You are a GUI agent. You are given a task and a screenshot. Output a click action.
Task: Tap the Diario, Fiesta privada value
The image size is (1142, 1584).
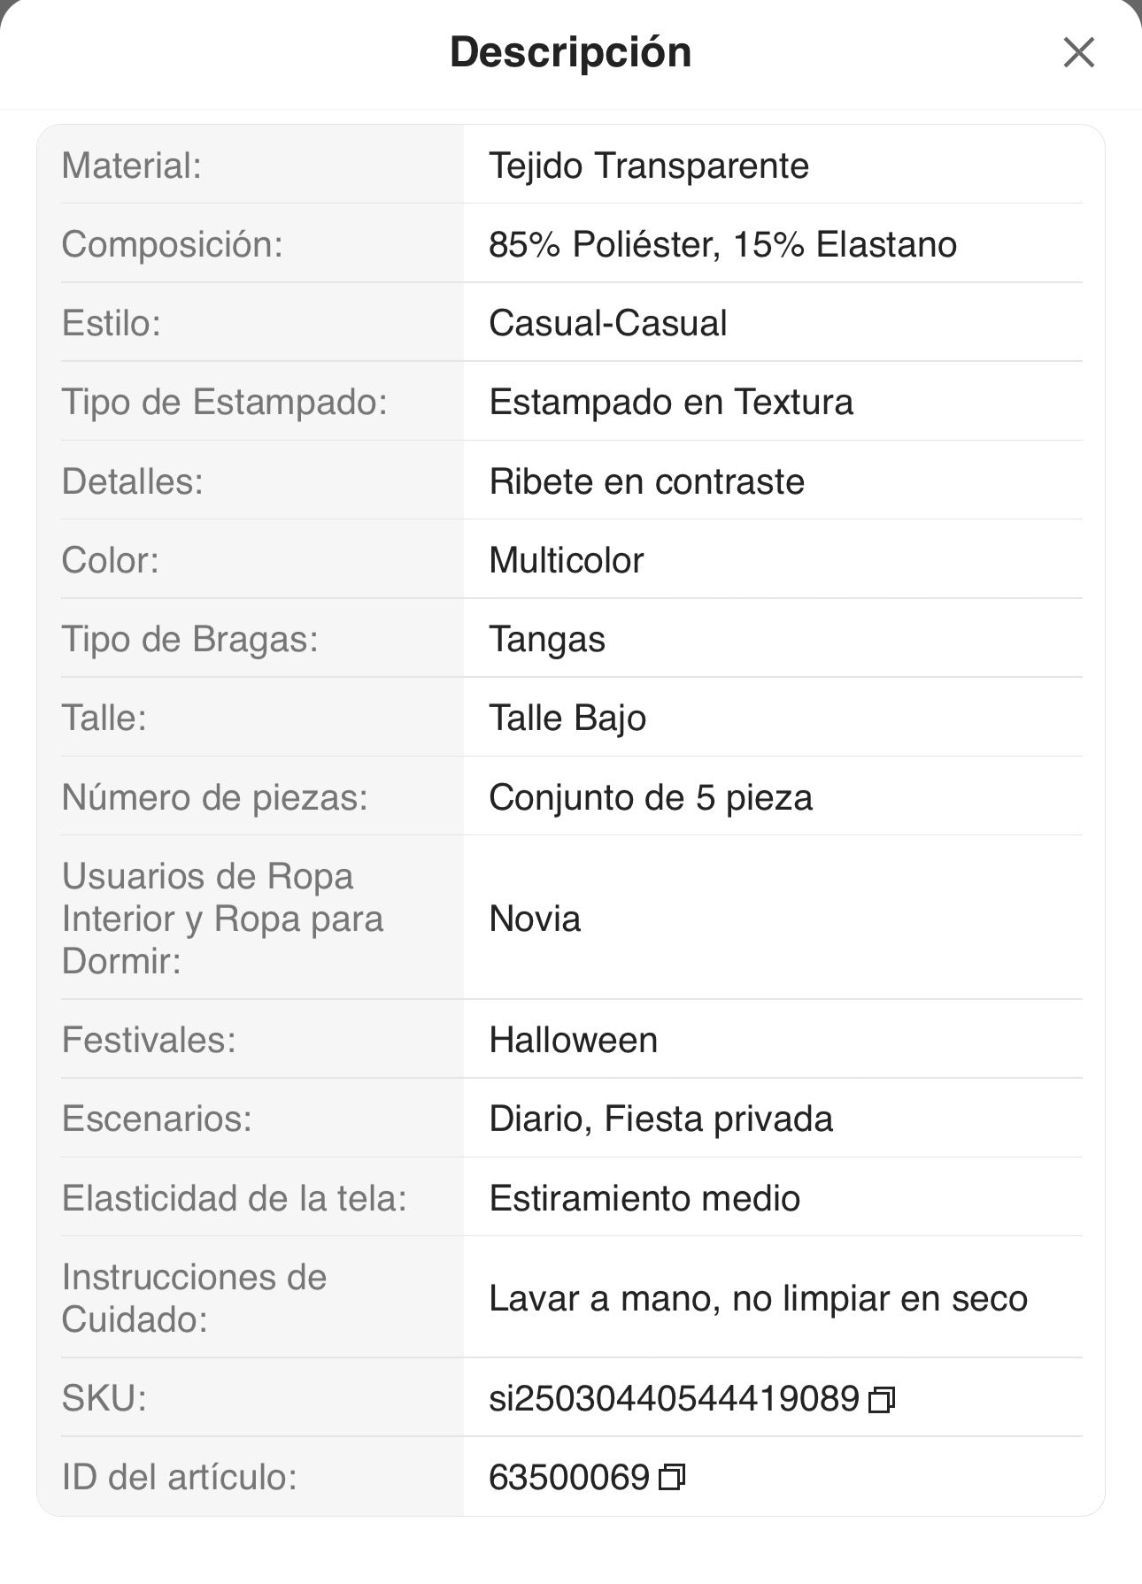[x=660, y=1119]
